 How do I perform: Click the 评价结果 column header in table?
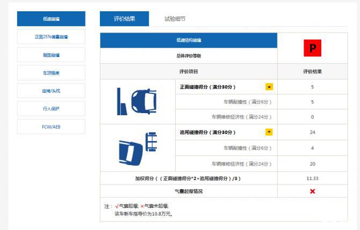click(x=313, y=71)
